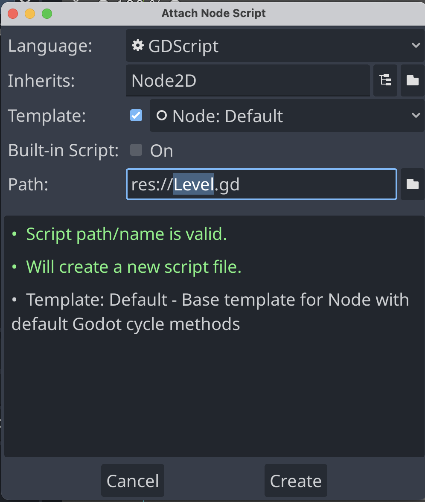Minimize the dialog with the yellow button
425x502 pixels.
point(30,14)
